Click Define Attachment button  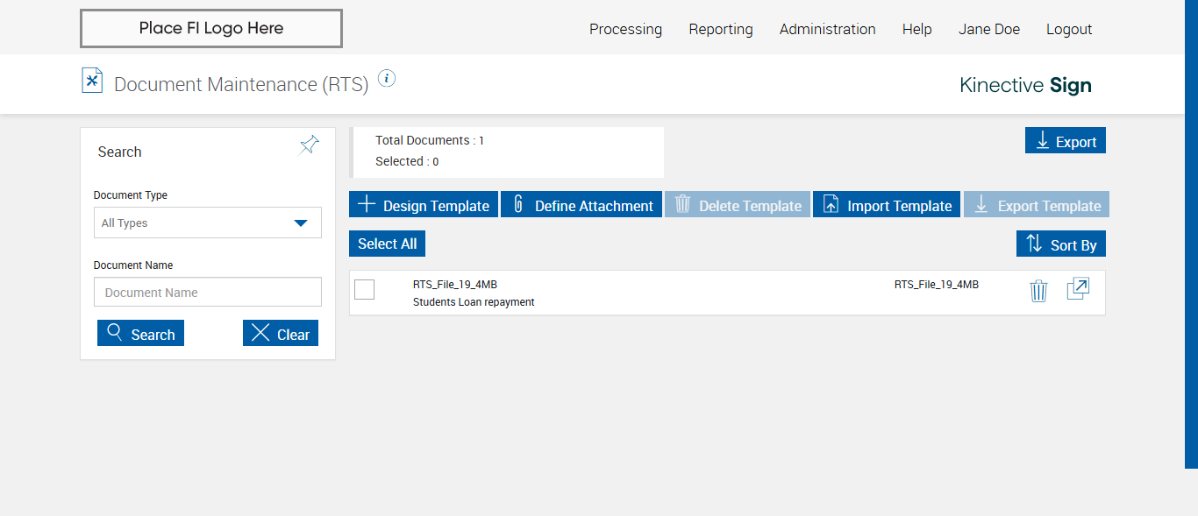point(581,205)
